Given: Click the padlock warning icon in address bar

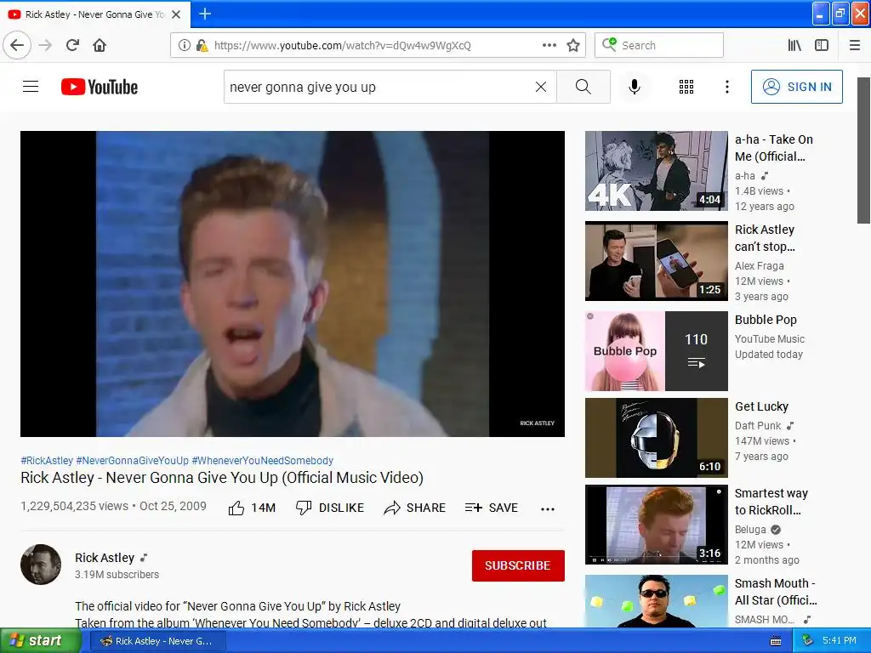Looking at the screenshot, I should [202, 45].
